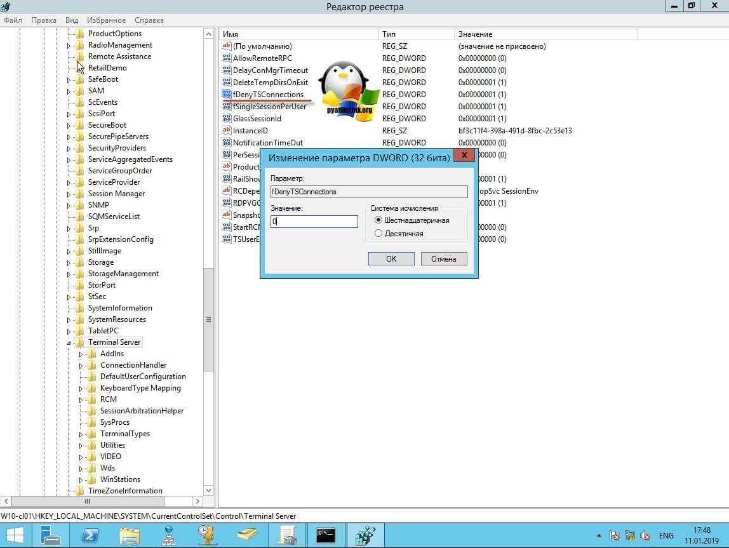Viewport: 729px width, 548px height.
Task: Select the InstanceID string value icon
Action: (x=227, y=131)
